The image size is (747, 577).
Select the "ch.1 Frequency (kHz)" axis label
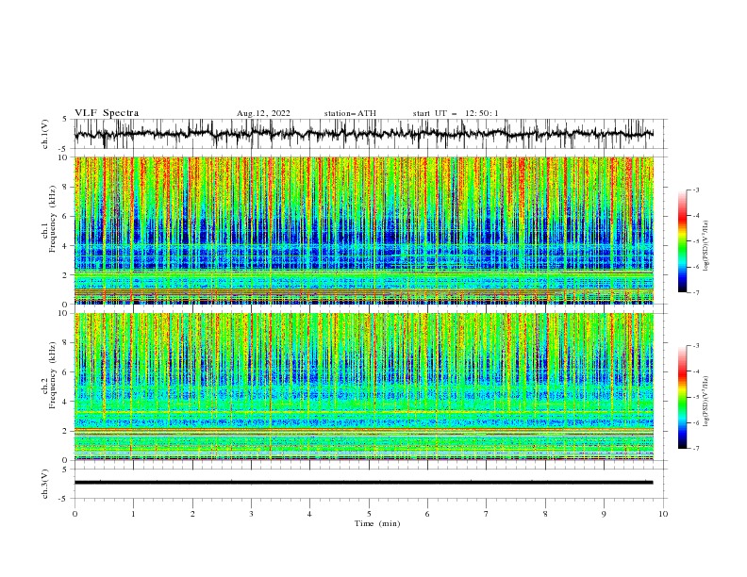click(50, 220)
